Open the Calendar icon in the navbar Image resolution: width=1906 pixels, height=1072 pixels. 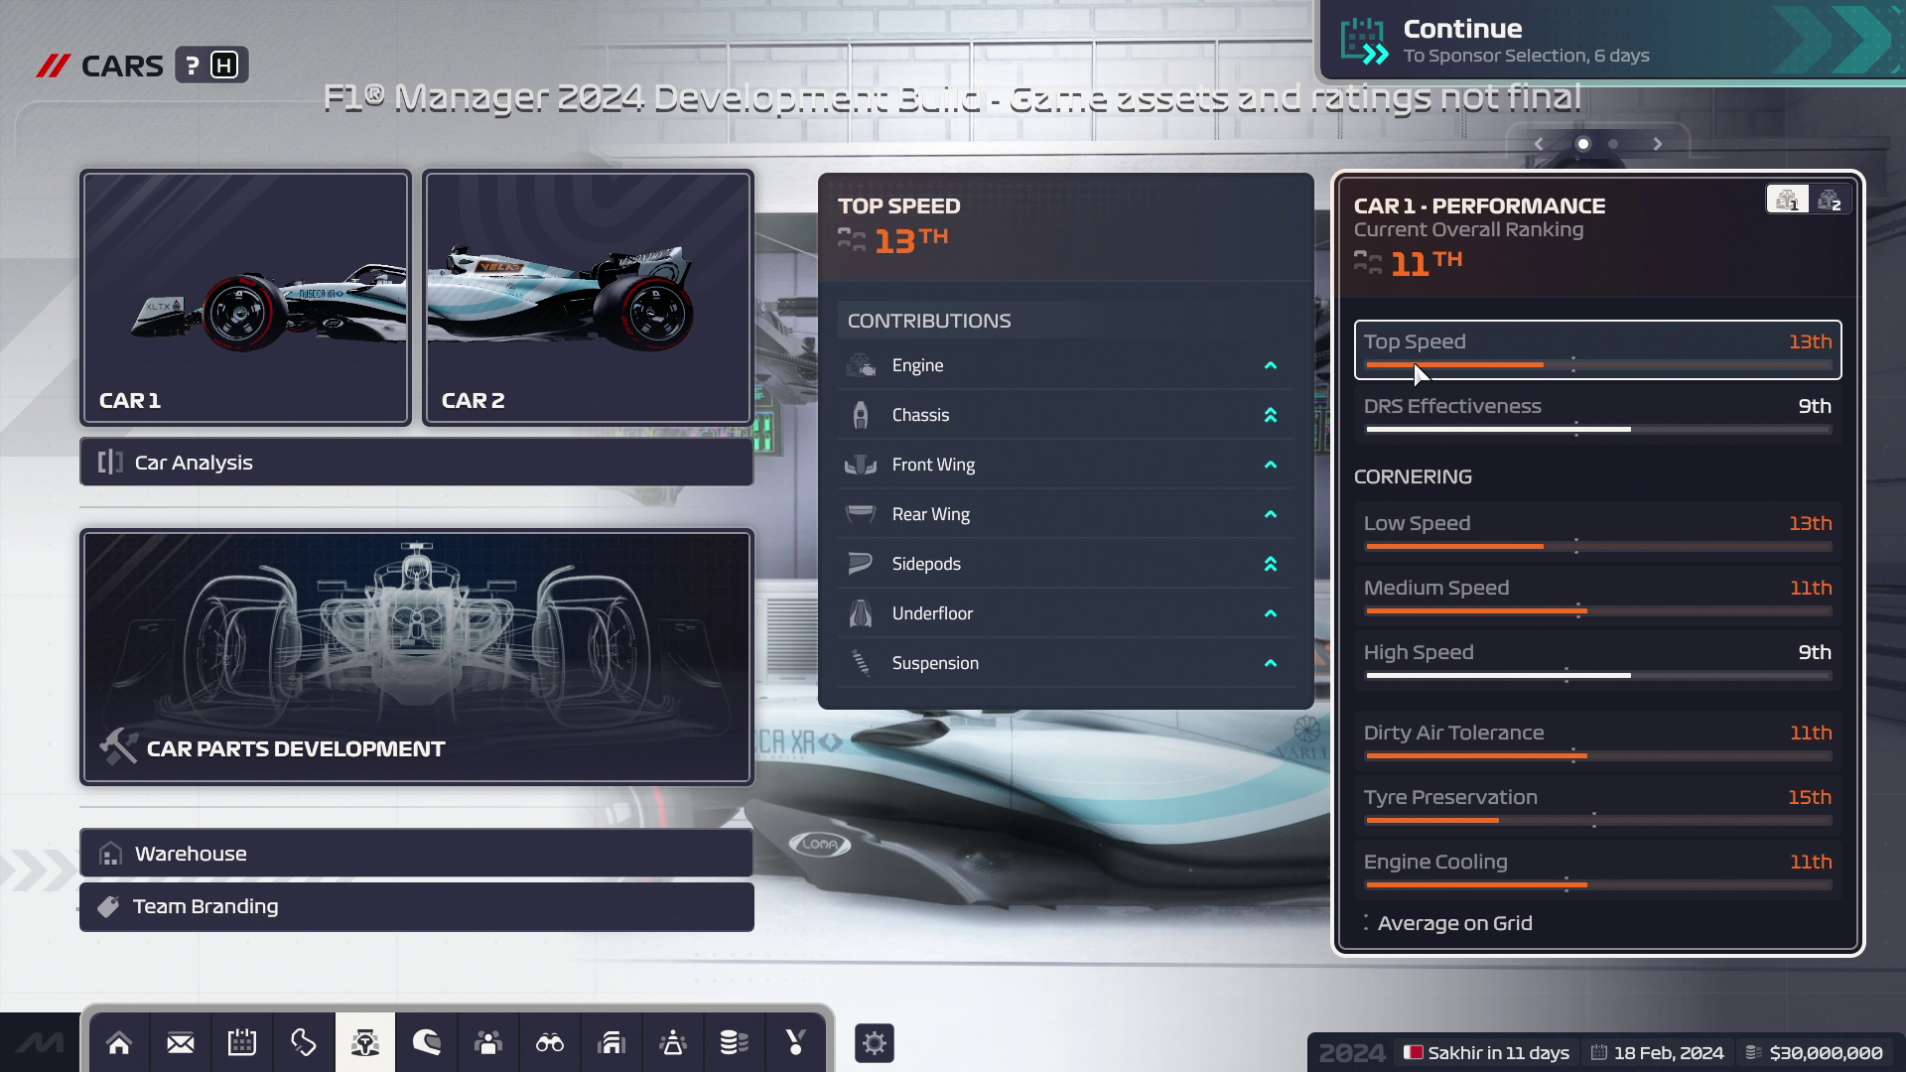coord(241,1043)
